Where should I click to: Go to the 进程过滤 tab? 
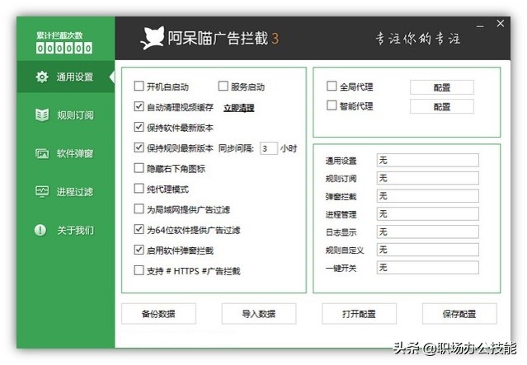click(x=66, y=192)
